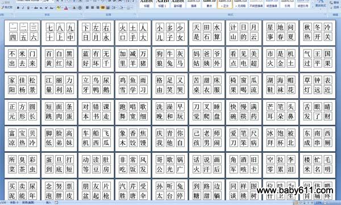Open the page card containing 一二三四五六
The height and width of the screenshot is (205, 341).
(x=22, y=32)
